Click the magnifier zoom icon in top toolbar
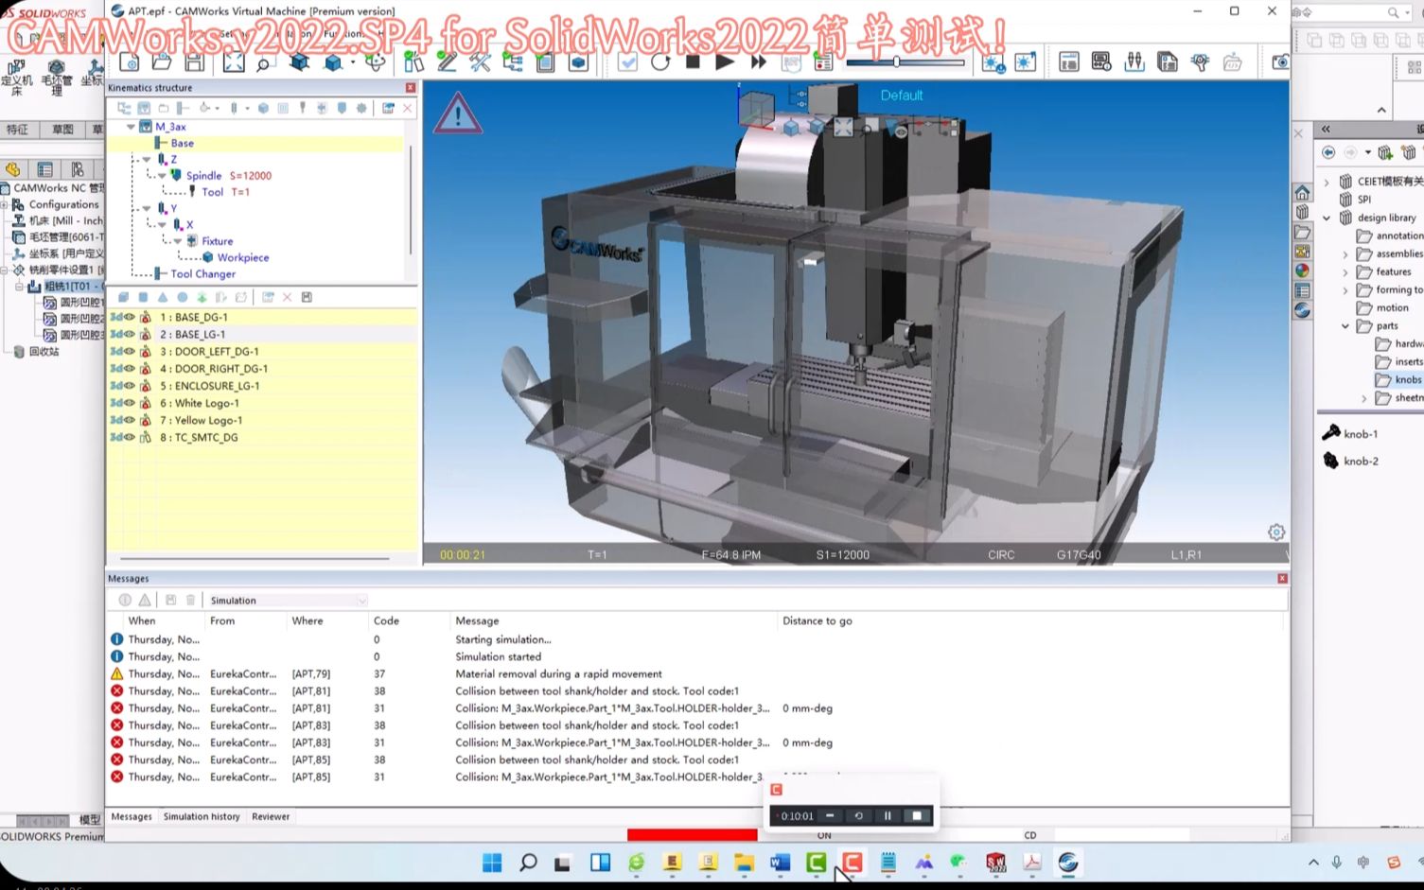This screenshot has width=1424, height=890. click(x=264, y=63)
